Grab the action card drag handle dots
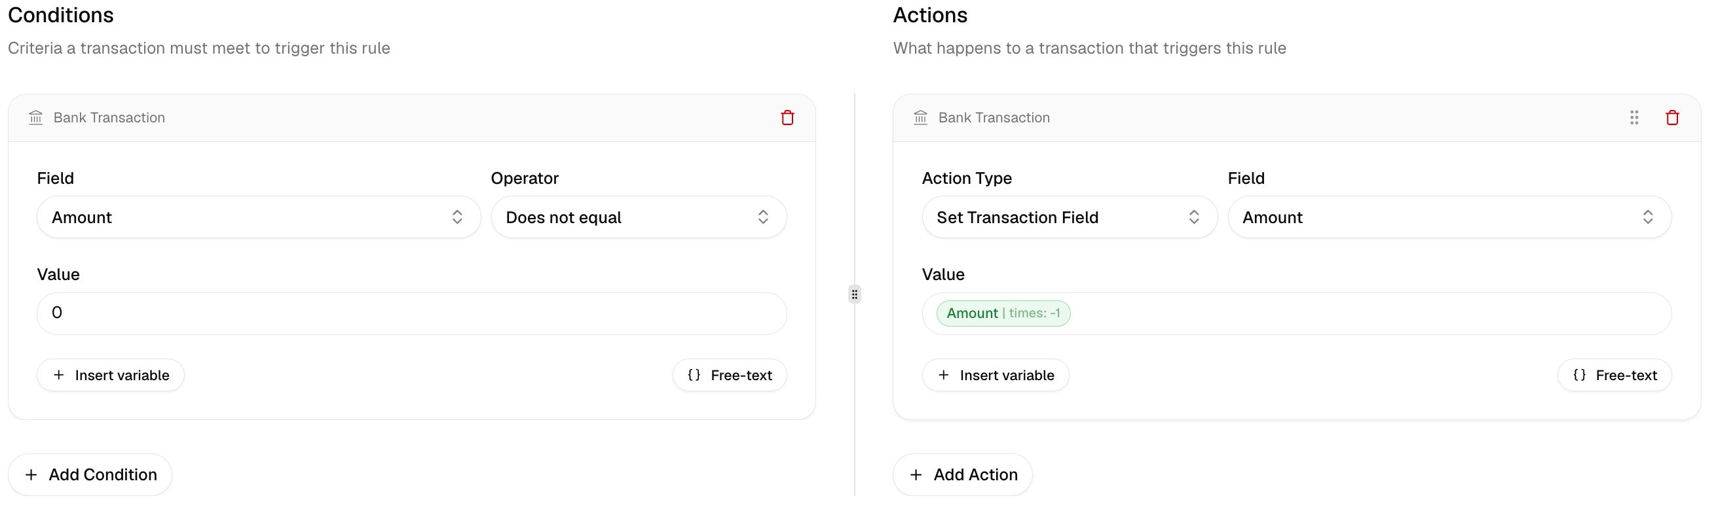 (x=1634, y=118)
